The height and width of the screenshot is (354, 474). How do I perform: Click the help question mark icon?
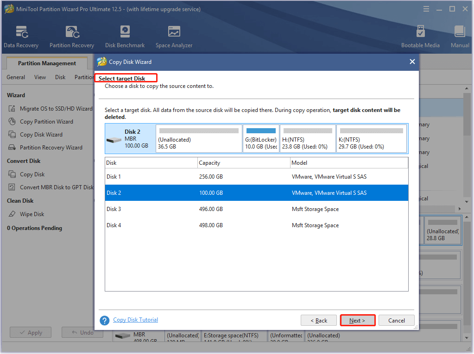click(105, 321)
